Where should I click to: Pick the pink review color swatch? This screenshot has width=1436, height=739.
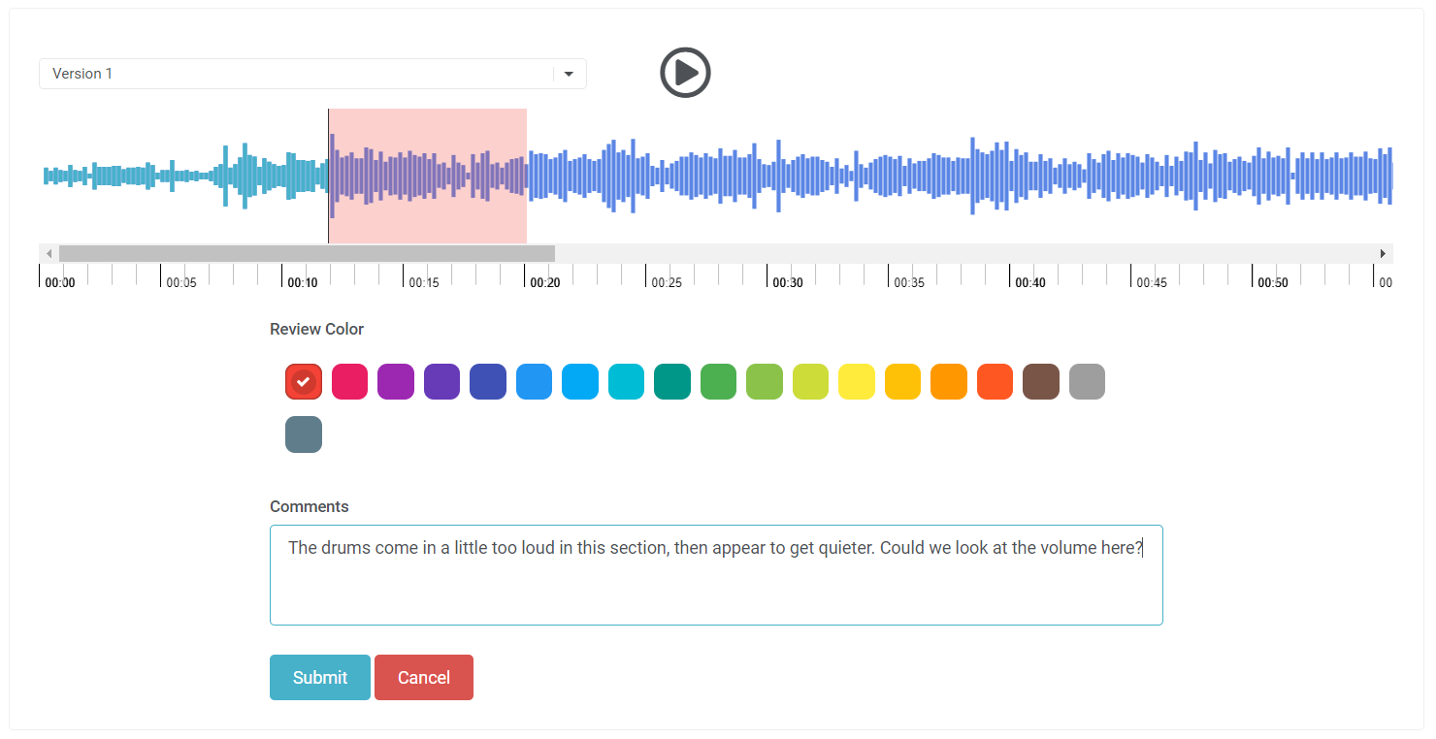tap(349, 382)
